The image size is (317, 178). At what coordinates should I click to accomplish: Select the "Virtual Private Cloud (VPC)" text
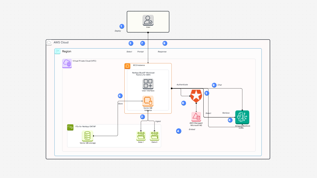[84, 61]
